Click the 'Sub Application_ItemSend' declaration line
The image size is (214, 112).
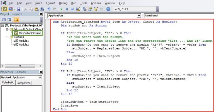[x=115, y=22]
